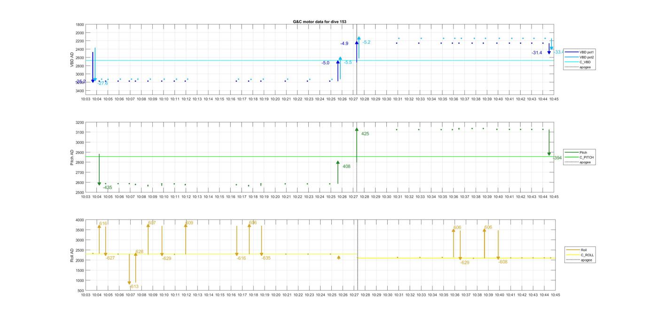Image resolution: width=658 pixels, height=326 pixels.
Task: Click the "628" value label in Roll plot
Action: tap(139, 252)
